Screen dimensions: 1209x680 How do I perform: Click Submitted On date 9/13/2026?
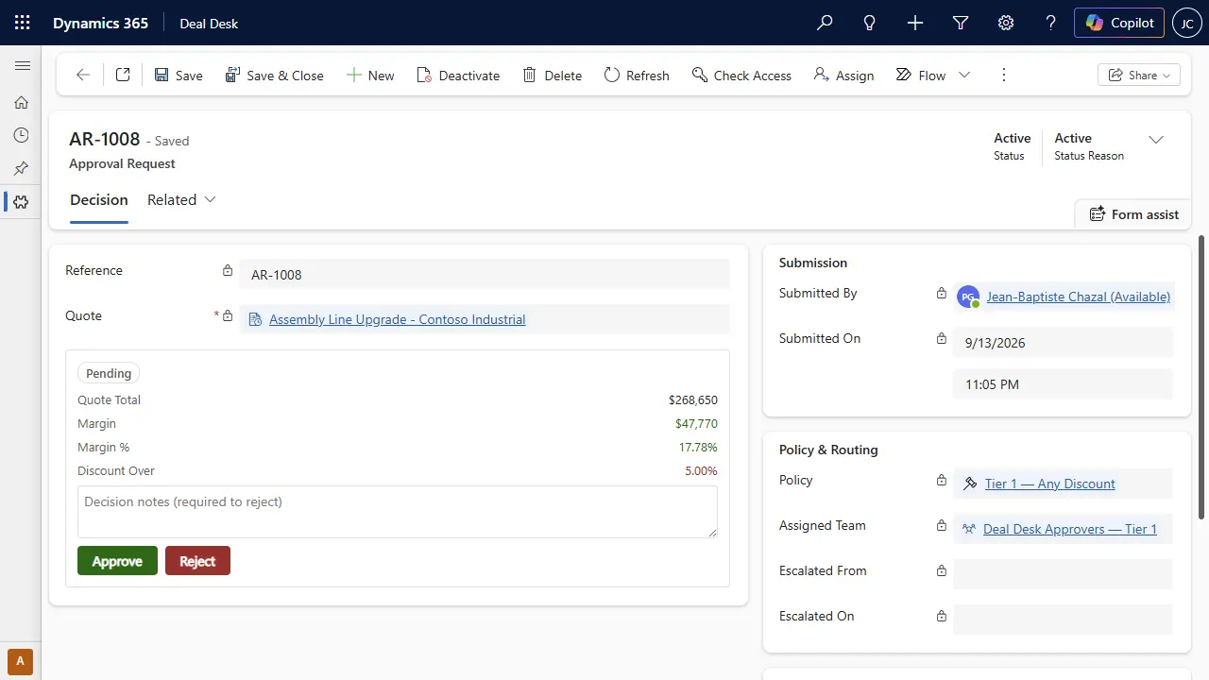point(1063,343)
